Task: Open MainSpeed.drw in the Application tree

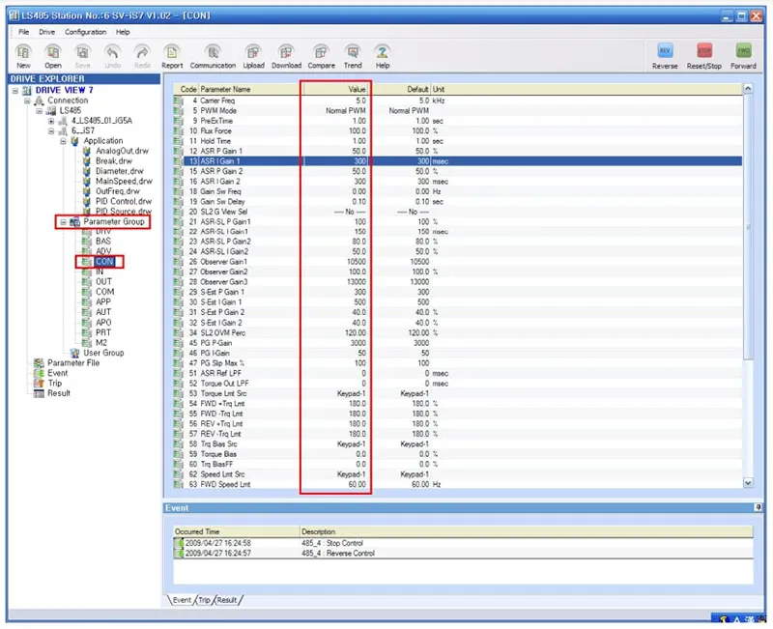Action: [124, 181]
